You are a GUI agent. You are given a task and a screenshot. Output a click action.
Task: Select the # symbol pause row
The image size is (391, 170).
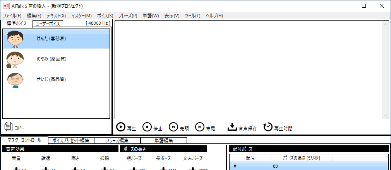309,166
